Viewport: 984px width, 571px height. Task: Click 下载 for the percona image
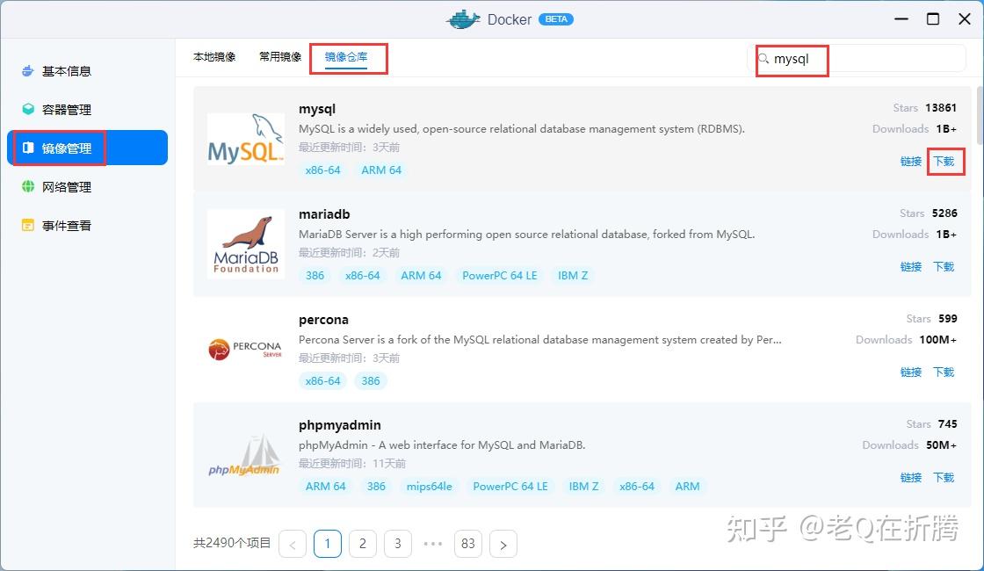(x=944, y=372)
